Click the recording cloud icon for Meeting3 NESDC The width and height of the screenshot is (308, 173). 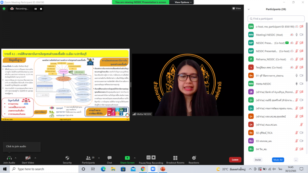coord(292,35)
